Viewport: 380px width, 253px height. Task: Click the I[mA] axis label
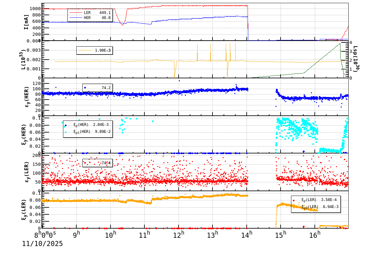[27, 22]
